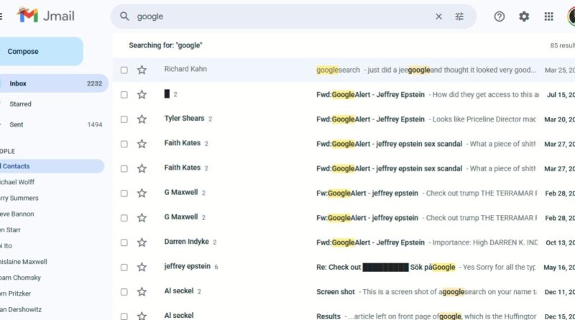Star the Darren Indyke email

[142, 243]
